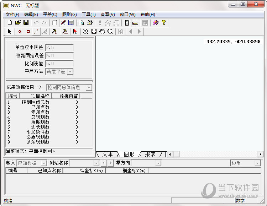The image size is (267, 206).
Task: Open the 编辑(E) menu
Action: [31, 15]
